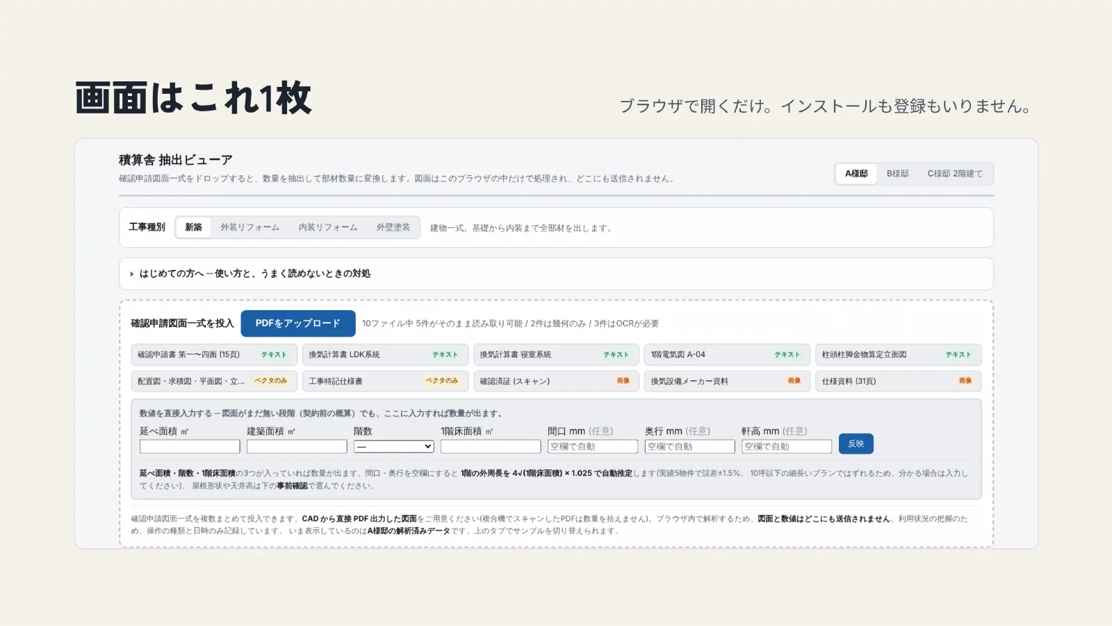Click the 延べ面積 input field
The height and width of the screenshot is (626, 1112).
[190, 447]
